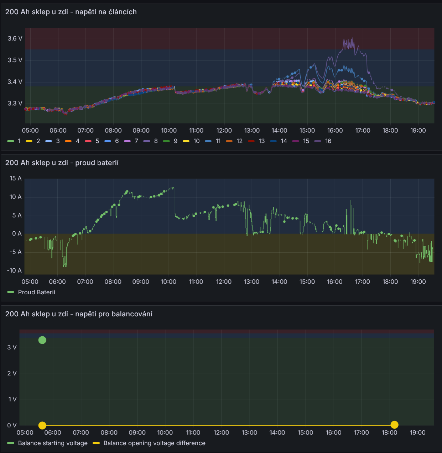Click the legend label for series 8
442x453 pixels.
pos(156,141)
